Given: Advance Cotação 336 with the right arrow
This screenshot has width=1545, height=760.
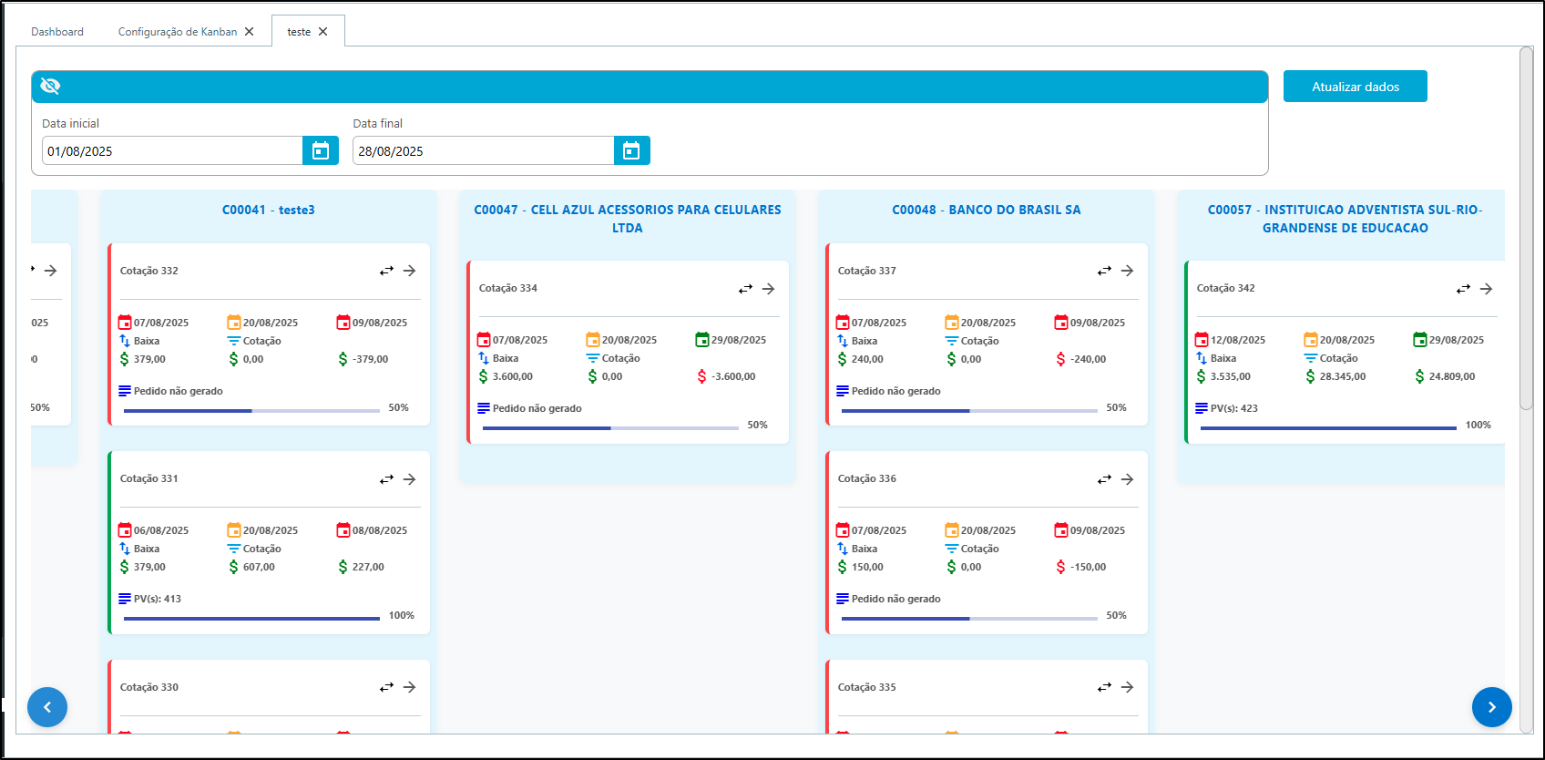Looking at the screenshot, I should (x=1128, y=479).
